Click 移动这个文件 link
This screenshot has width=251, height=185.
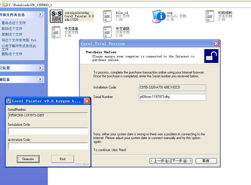point(12,28)
